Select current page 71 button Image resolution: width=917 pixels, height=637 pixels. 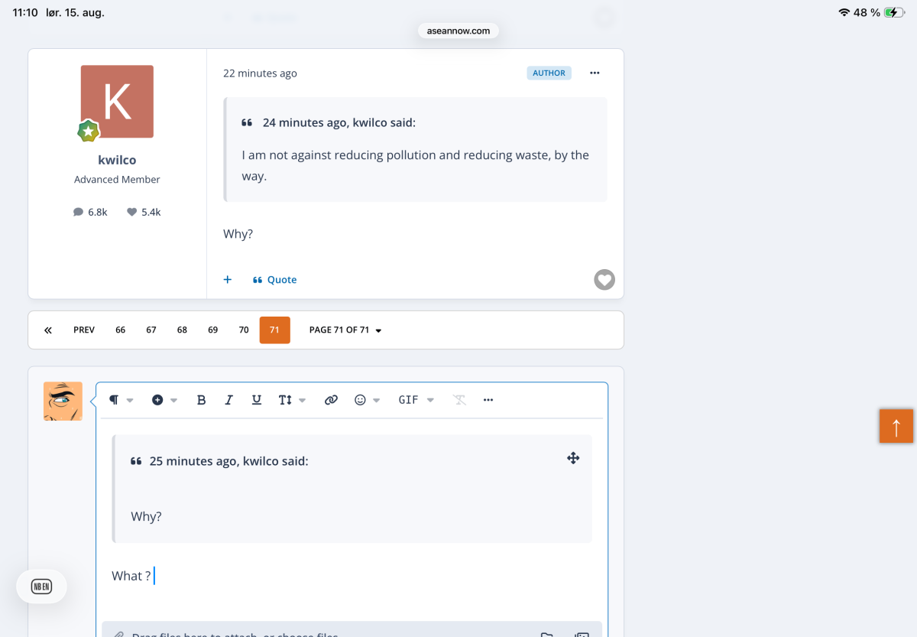[275, 330]
